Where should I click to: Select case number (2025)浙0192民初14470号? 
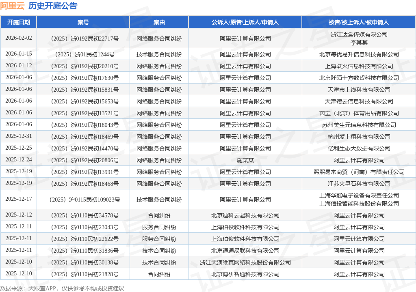(x=85, y=148)
